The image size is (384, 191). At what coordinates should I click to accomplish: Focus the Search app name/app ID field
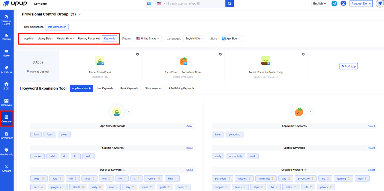point(196,4)
